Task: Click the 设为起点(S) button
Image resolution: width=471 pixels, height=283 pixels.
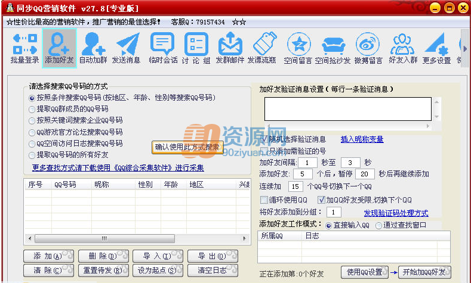Action: (x=158, y=270)
